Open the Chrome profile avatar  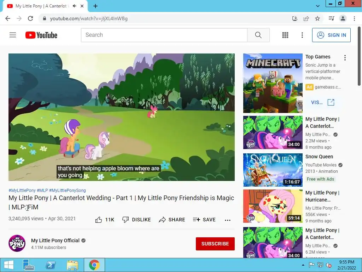(343, 18)
